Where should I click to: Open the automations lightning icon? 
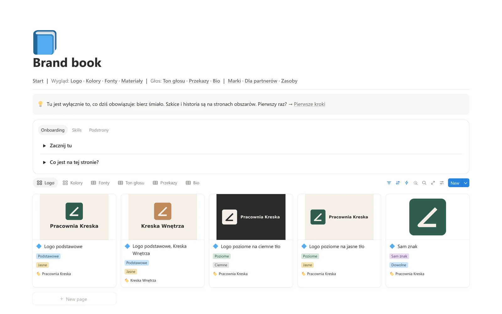(x=407, y=183)
